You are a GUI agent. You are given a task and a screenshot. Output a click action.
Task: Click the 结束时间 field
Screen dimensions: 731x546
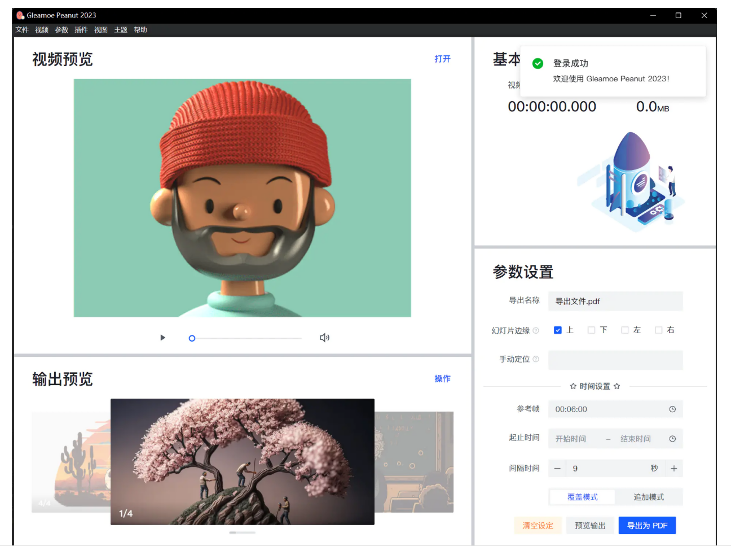(x=636, y=439)
